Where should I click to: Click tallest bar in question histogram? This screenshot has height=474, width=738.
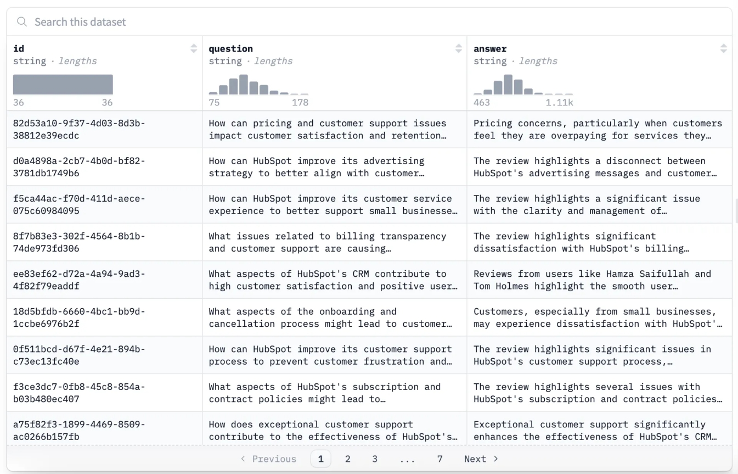[244, 85]
